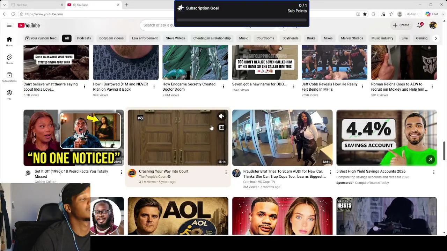Play the AOL video thumbnail
The height and width of the screenshot is (251, 447).
[x=178, y=216]
